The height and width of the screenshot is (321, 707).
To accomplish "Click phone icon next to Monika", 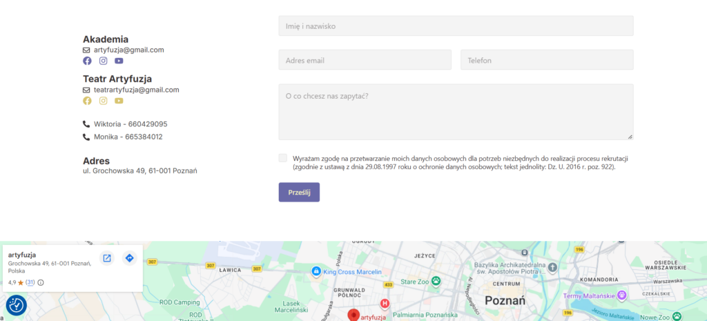I will 86,137.
